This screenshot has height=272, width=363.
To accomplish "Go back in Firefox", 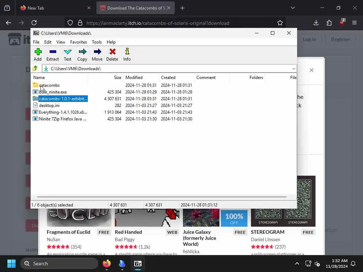I will [x=9, y=23].
